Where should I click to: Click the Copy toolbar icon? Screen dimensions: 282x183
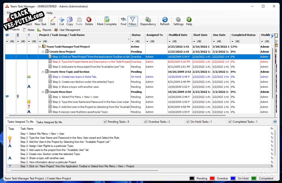click(70, 20)
